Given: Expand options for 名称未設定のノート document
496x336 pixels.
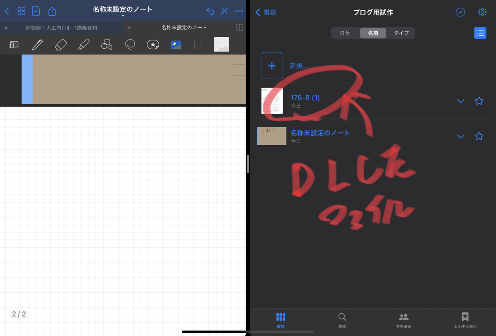Looking at the screenshot, I should point(460,136).
